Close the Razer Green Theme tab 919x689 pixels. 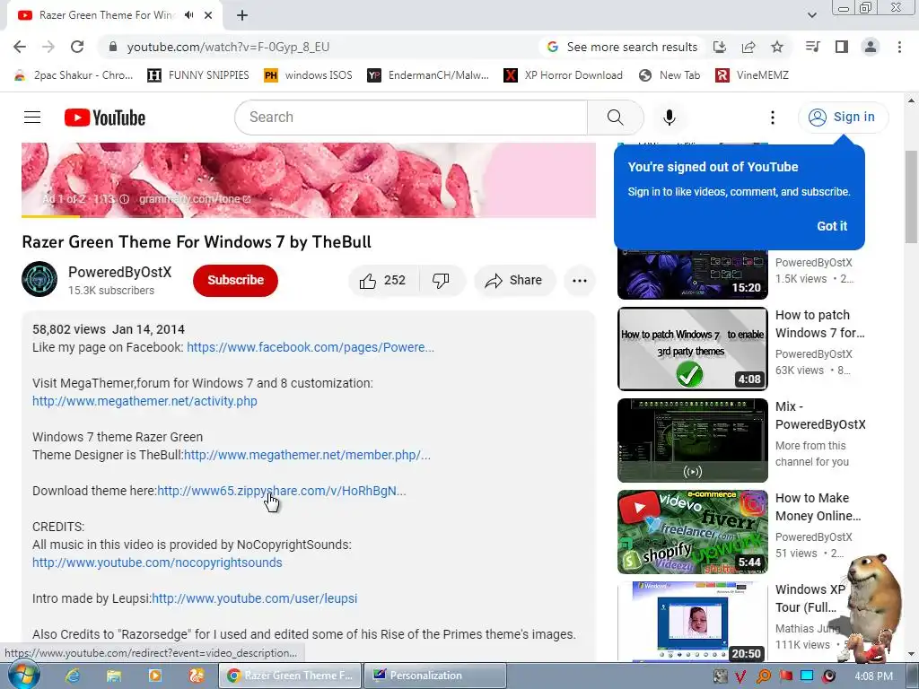208,15
